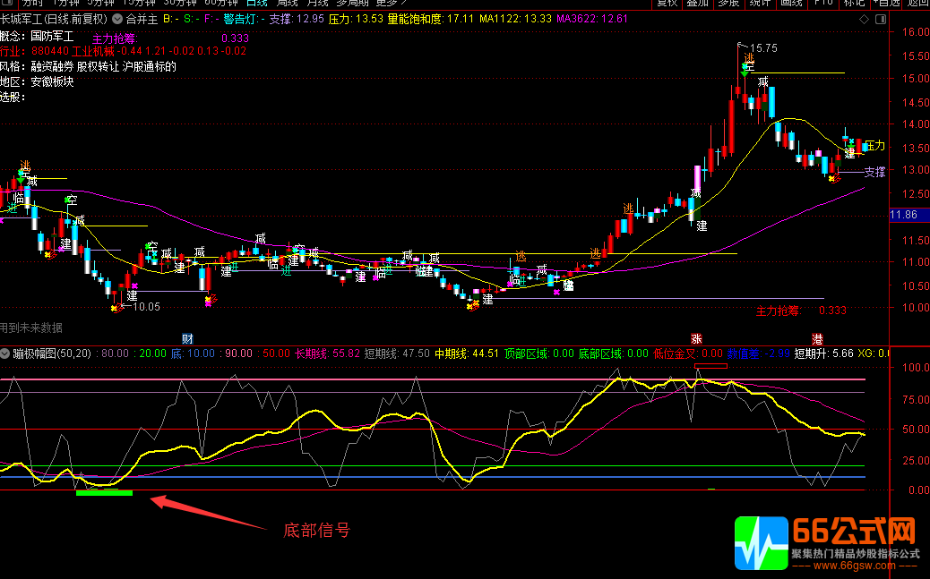
Task: Select the 日线 period tab
Action: click(257, 3)
